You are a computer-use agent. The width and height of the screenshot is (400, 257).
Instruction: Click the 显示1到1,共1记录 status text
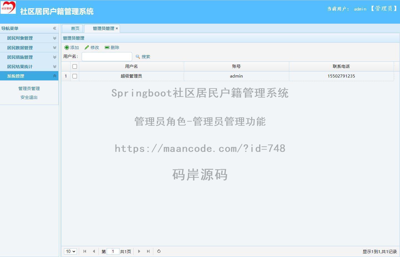tap(380, 251)
